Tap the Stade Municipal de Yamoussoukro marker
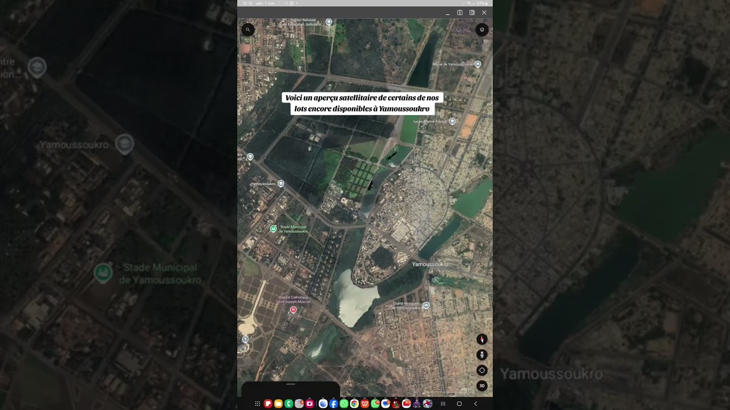 coord(273,229)
